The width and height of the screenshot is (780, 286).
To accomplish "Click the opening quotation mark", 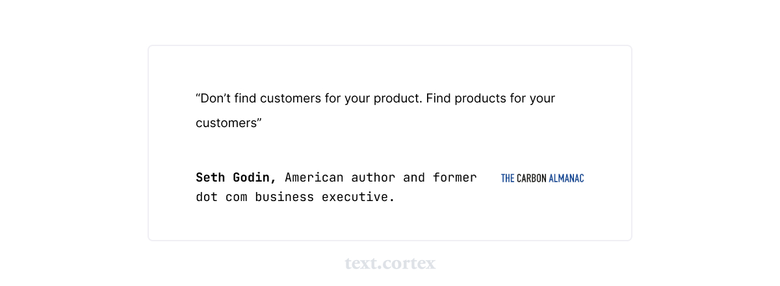I will 198,98.
